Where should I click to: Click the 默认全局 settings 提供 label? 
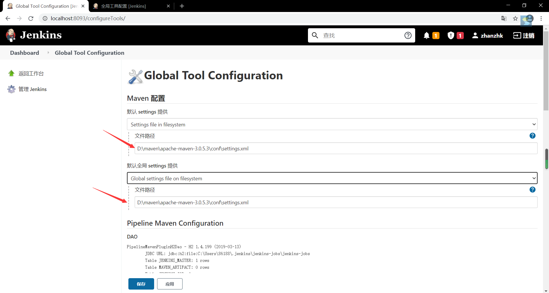(x=152, y=166)
